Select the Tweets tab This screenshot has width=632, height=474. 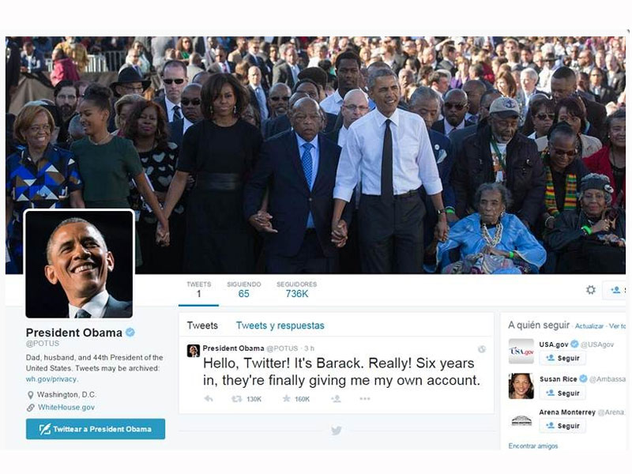pos(202,325)
